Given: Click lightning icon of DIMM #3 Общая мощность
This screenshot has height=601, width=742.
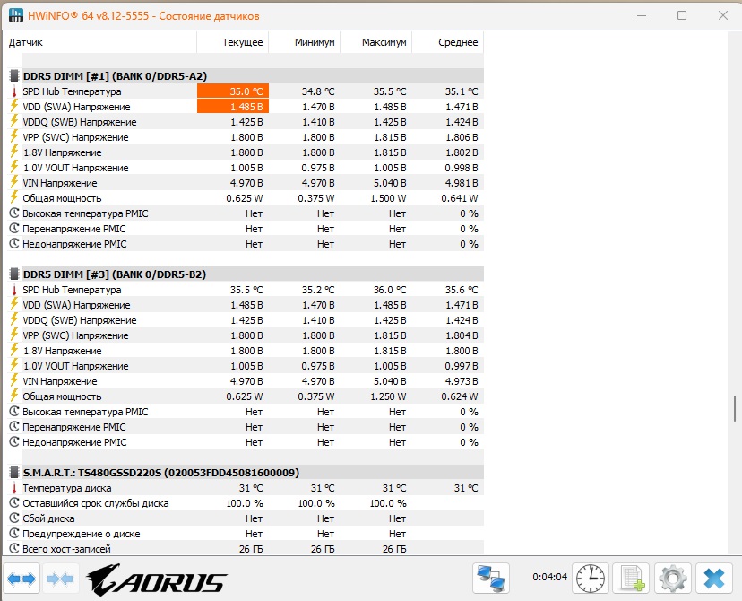Looking at the screenshot, I should pyautogui.click(x=14, y=396).
